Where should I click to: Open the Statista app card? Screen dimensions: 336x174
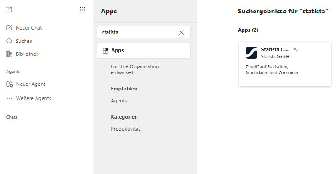pyautogui.click(x=285, y=64)
